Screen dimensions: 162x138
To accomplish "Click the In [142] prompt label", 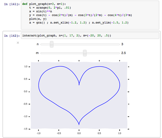I will coord(12,36).
